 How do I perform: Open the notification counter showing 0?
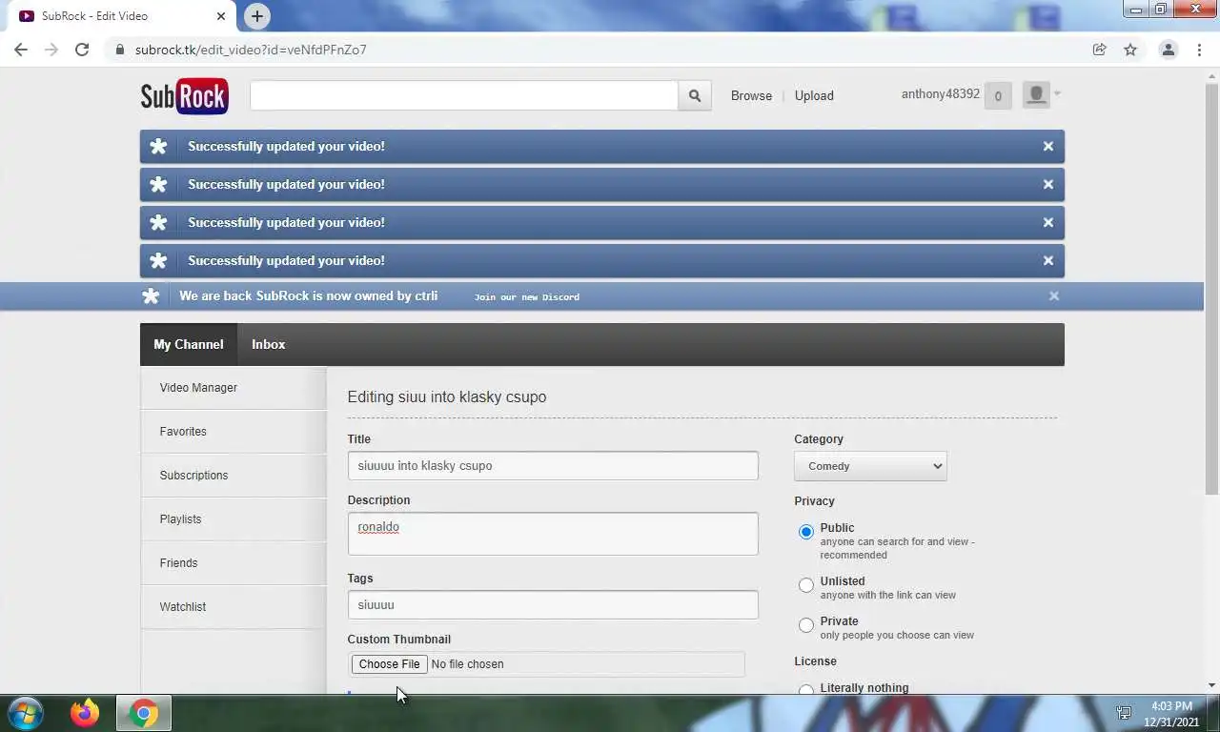click(998, 95)
